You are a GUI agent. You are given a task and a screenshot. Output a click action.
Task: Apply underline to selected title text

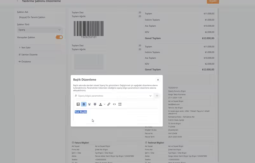click(x=89, y=104)
